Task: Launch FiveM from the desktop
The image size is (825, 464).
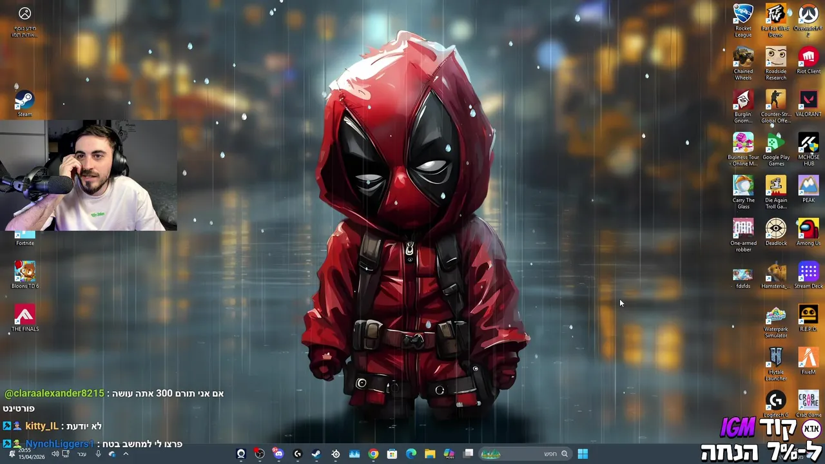Action: click(808, 362)
